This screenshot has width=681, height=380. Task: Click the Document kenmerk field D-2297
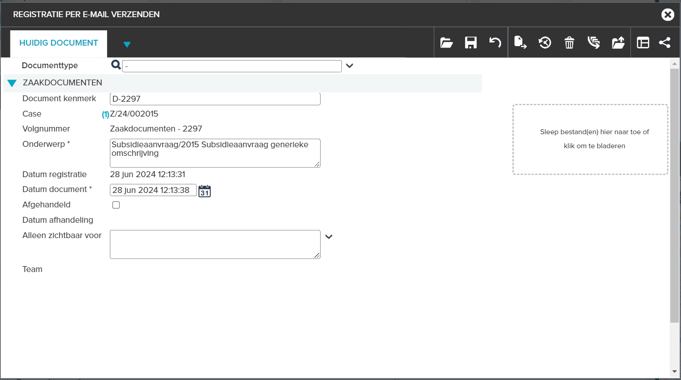(x=215, y=99)
